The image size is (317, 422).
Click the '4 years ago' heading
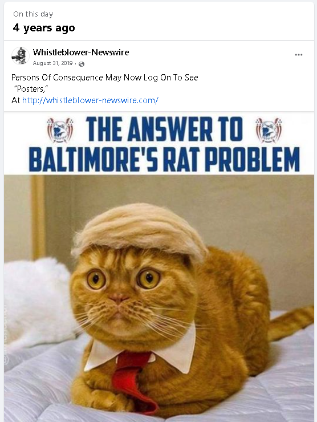pos(44,28)
